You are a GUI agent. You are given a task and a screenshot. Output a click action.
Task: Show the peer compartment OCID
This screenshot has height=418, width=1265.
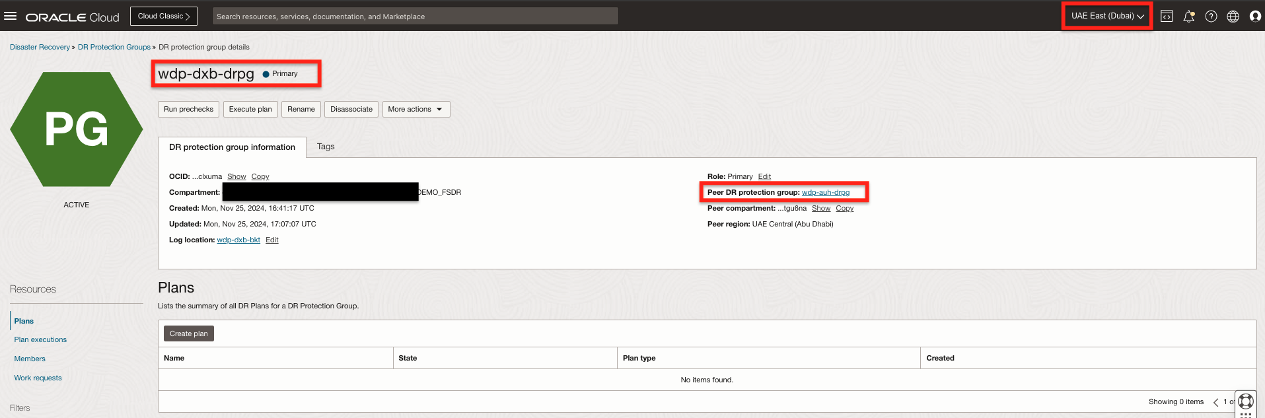click(821, 208)
